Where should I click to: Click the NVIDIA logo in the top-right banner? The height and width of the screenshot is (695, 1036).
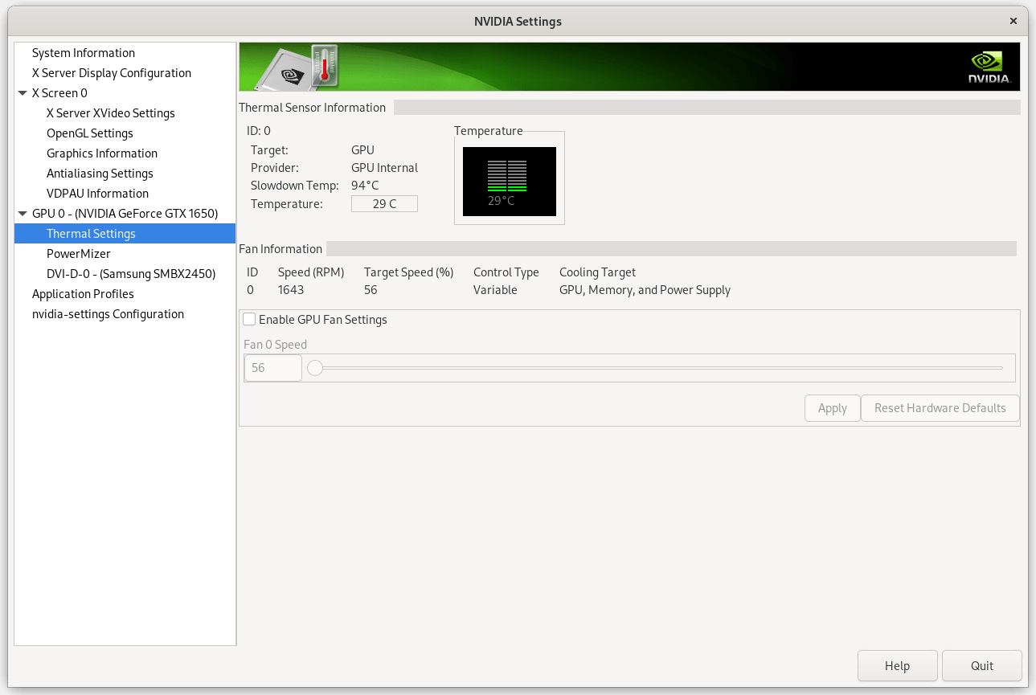pyautogui.click(x=987, y=66)
